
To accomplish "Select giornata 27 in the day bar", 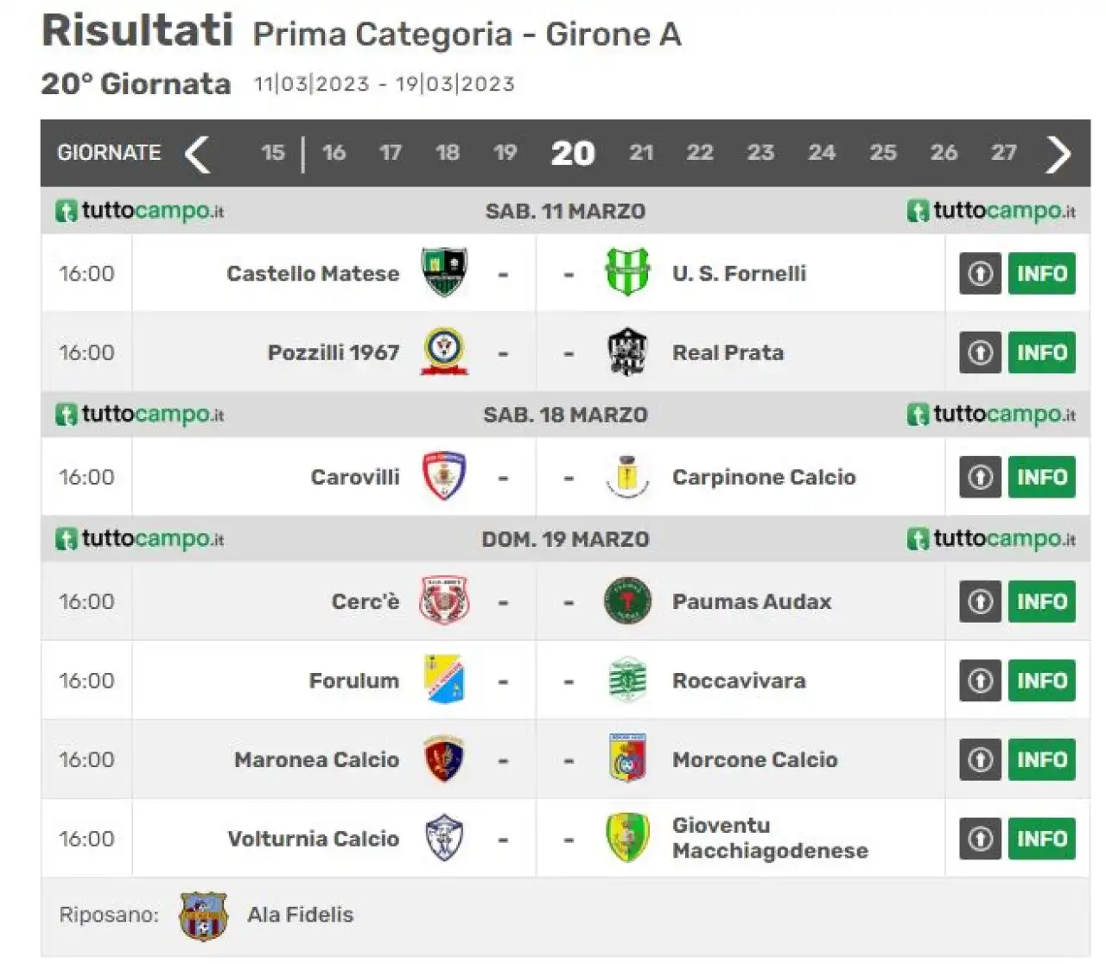I will click(x=1003, y=153).
